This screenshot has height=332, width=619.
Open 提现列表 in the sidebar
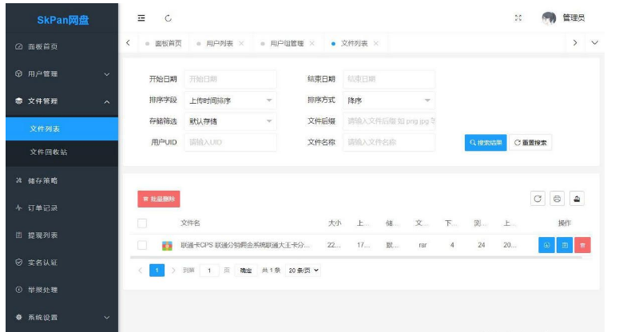(62, 235)
